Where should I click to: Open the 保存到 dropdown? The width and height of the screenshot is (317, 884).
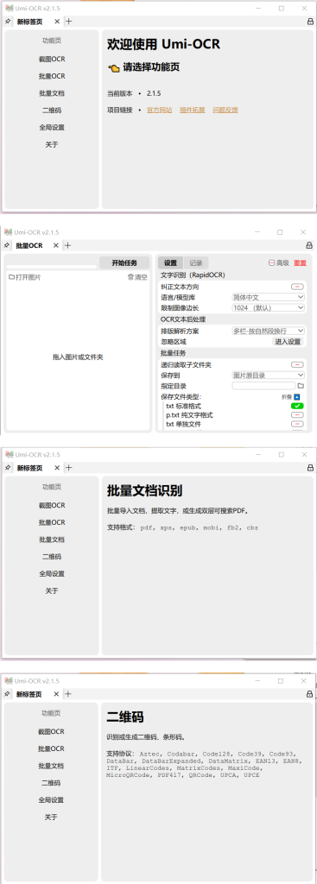(x=269, y=375)
